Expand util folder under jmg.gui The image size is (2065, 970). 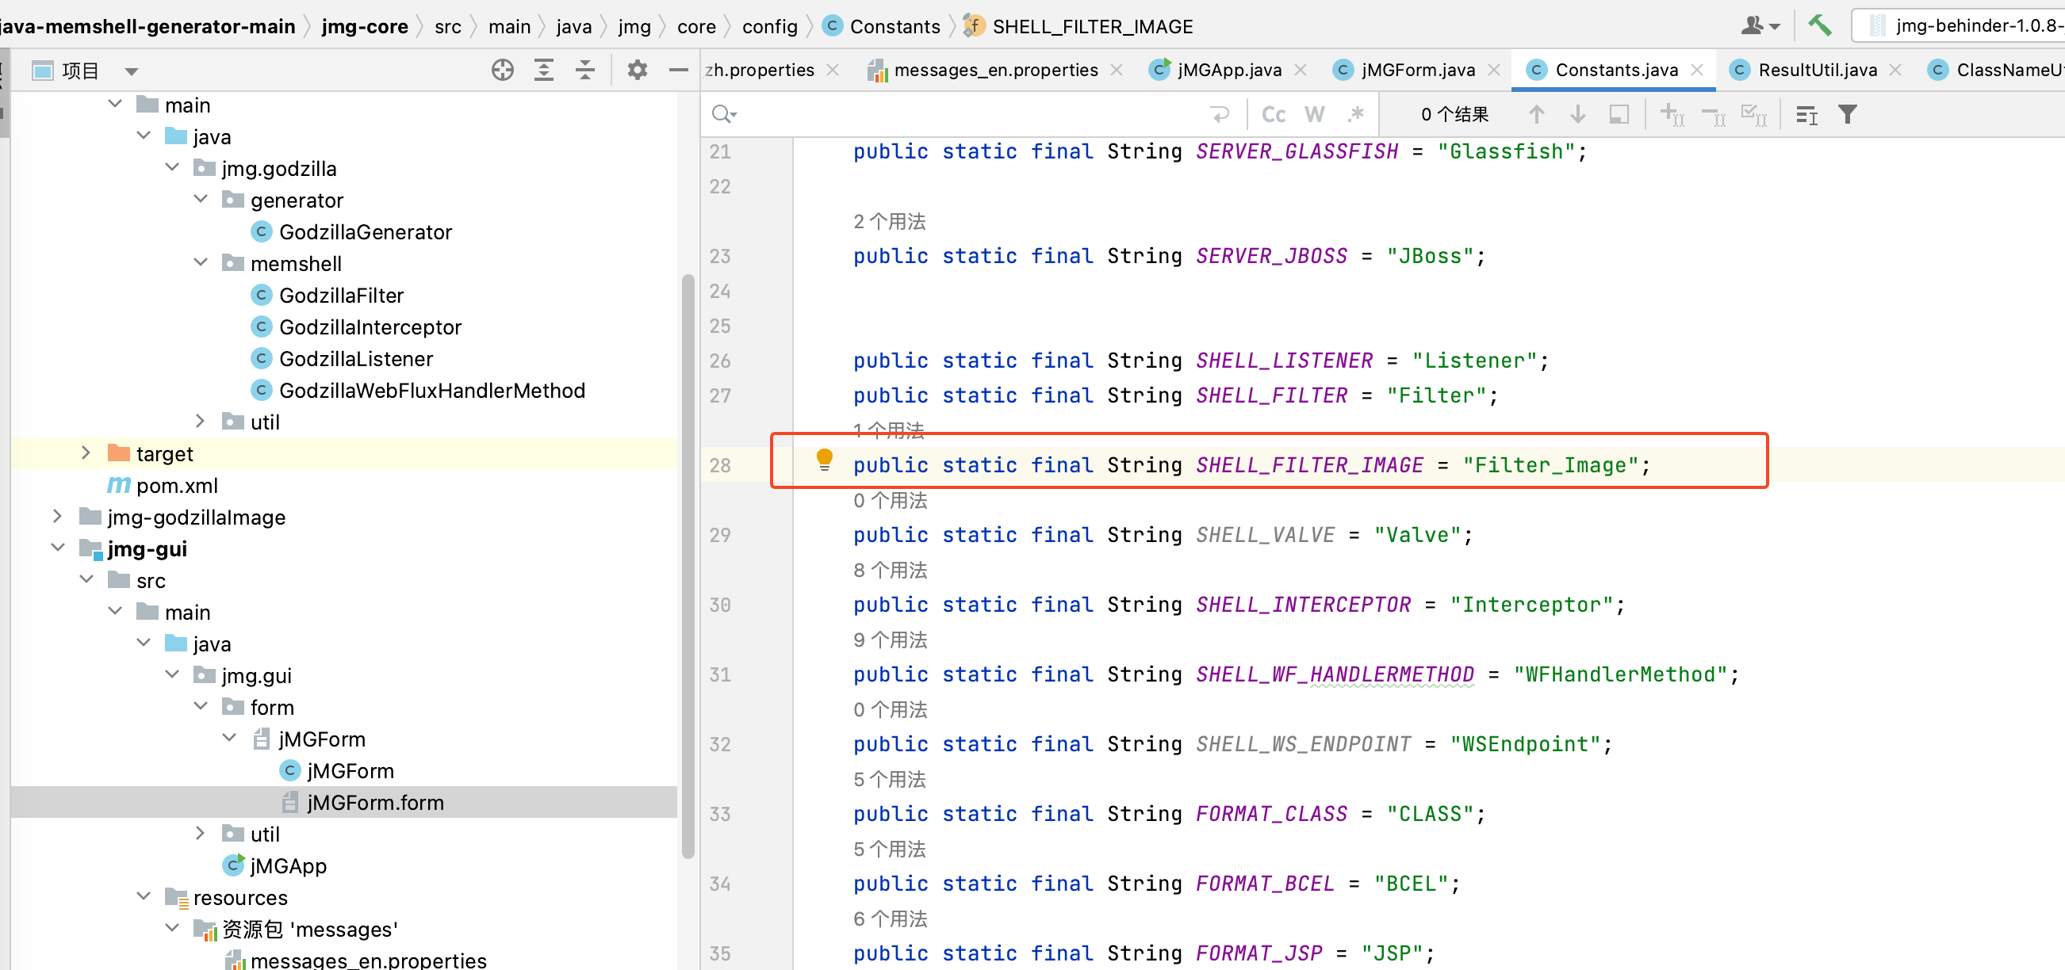coord(201,833)
